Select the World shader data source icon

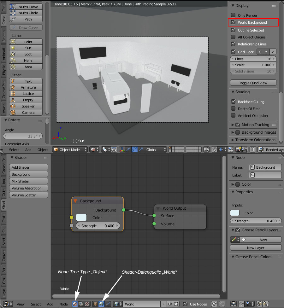pyautogui.click(x=101, y=304)
